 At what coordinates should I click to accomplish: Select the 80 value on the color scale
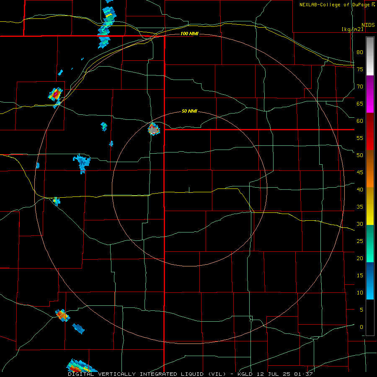point(360,52)
